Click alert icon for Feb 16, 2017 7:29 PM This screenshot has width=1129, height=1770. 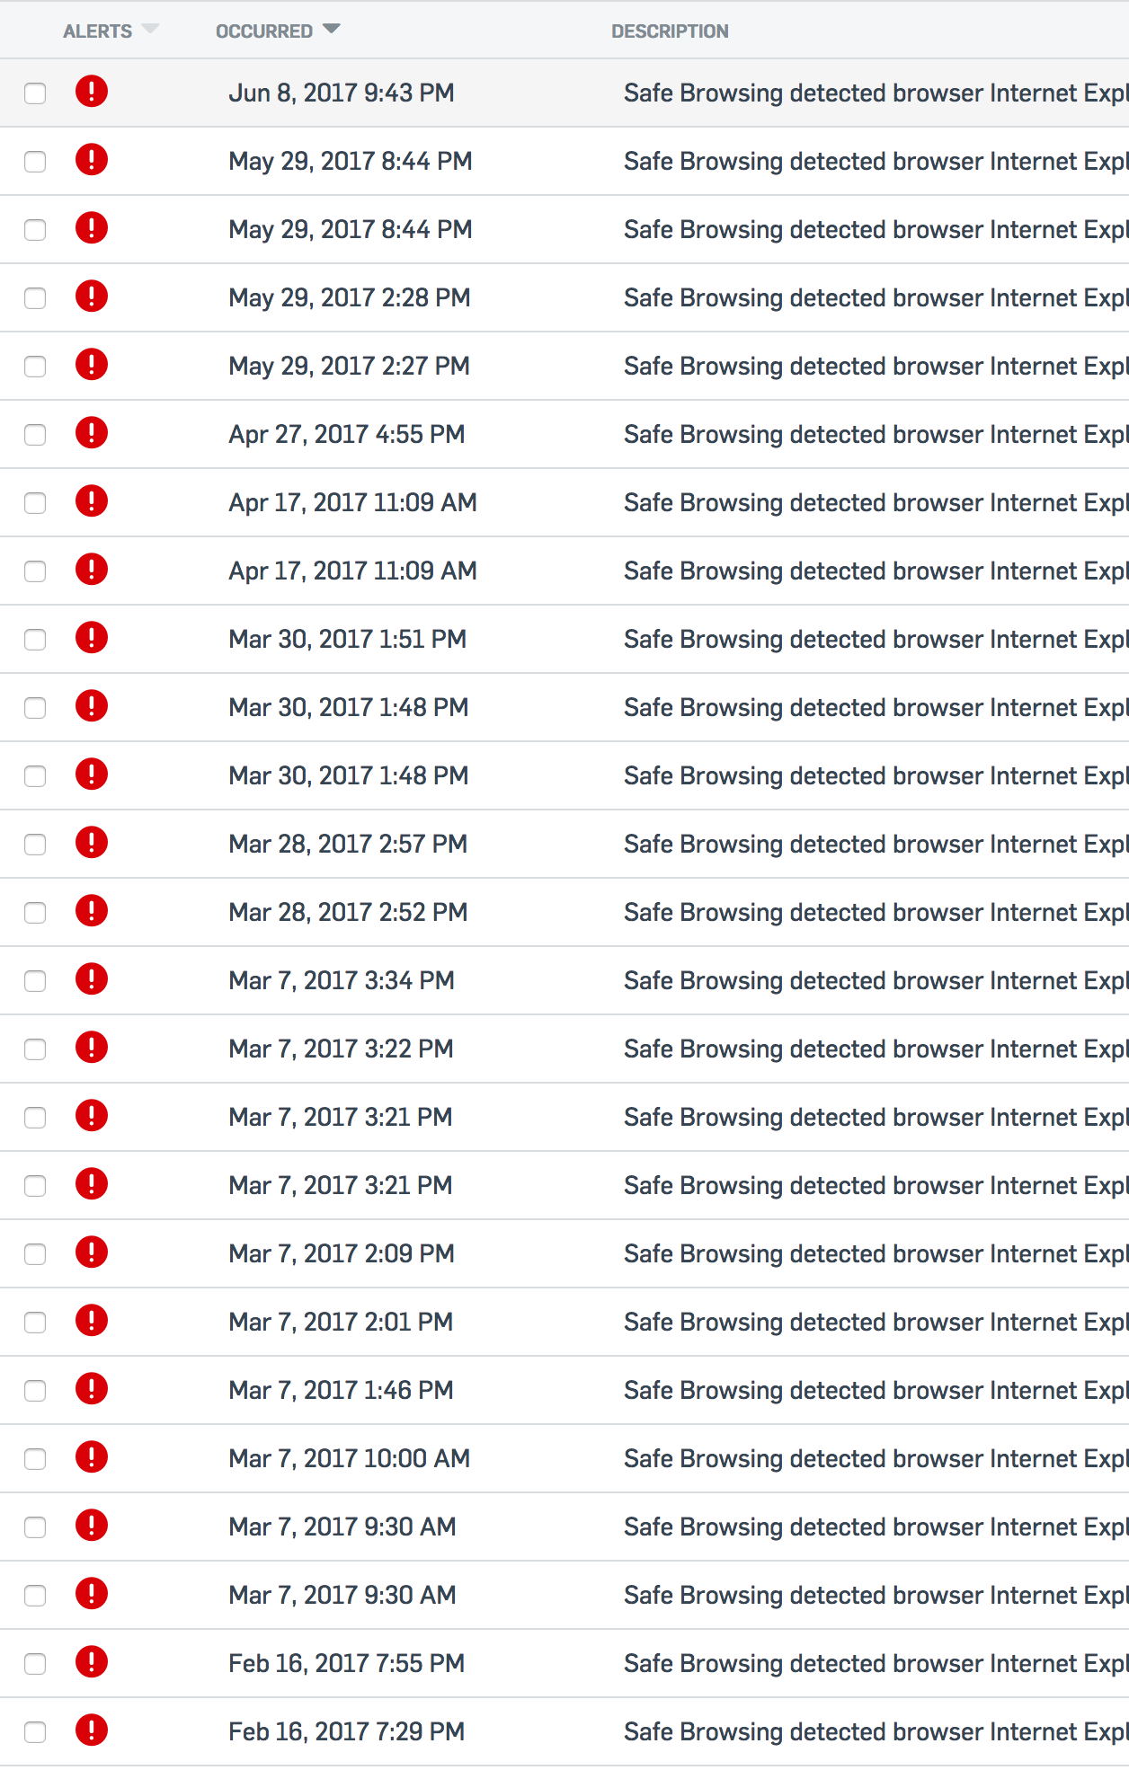coord(92,1730)
